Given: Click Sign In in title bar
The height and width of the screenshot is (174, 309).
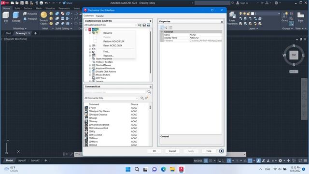Looking at the screenshot, I should point(242,3).
